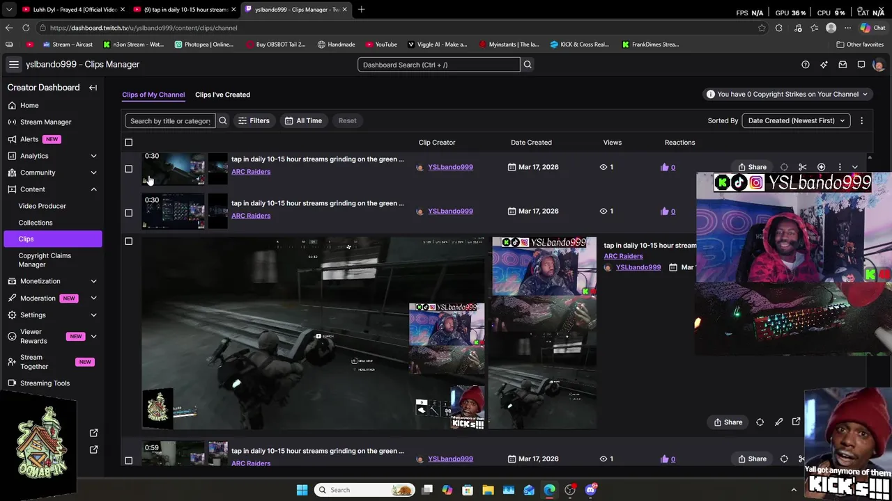Click the Search by title or category field
Image resolution: width=892 pixels, height=501 pixels.
tap(170, 120)
